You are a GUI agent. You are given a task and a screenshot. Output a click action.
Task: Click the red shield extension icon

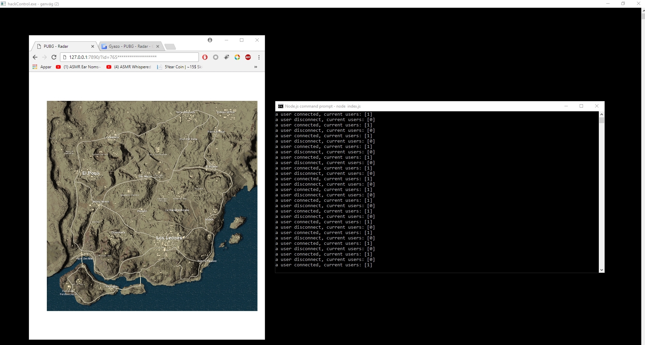click(205, 57)
